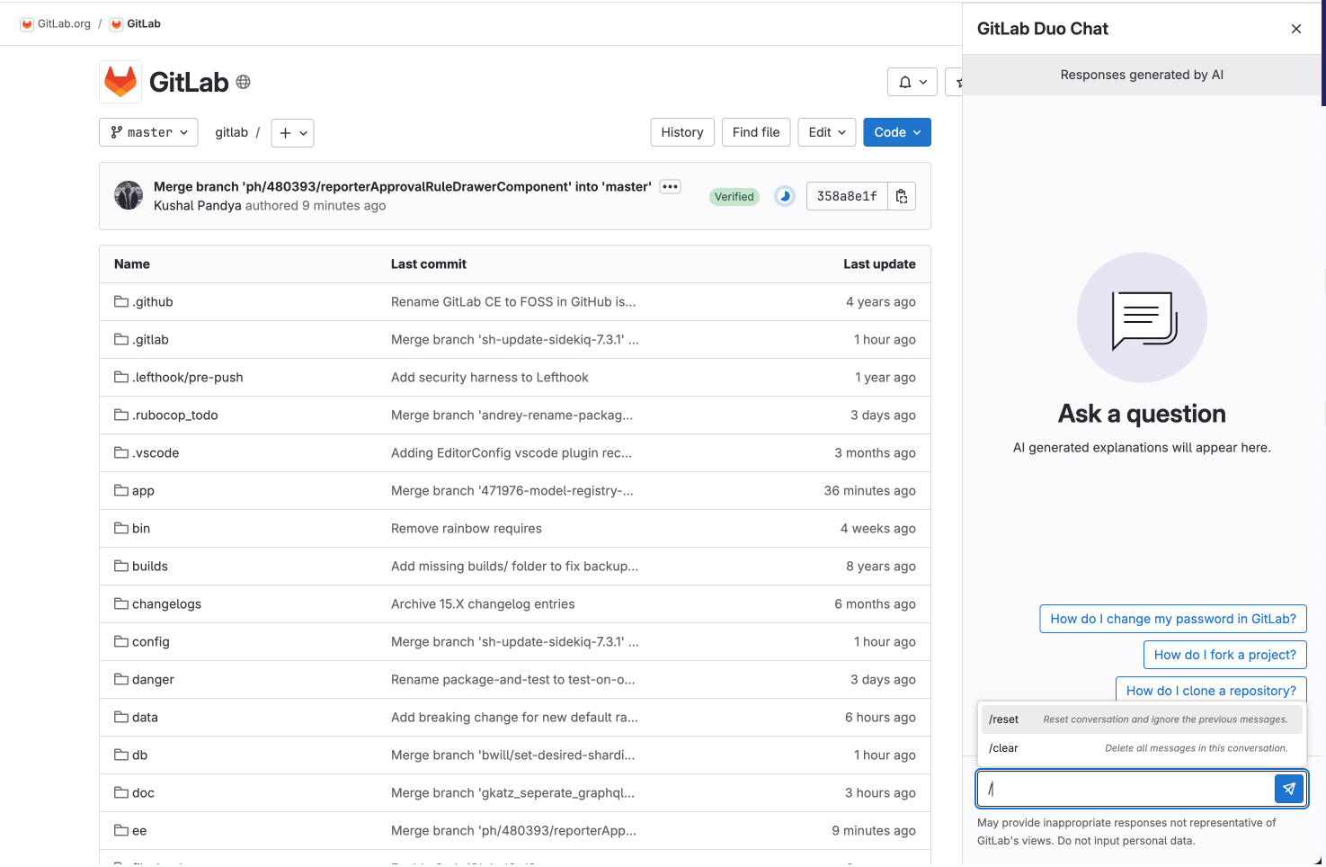
Task: Open the commit History
Action: click(x=681, y=131)
